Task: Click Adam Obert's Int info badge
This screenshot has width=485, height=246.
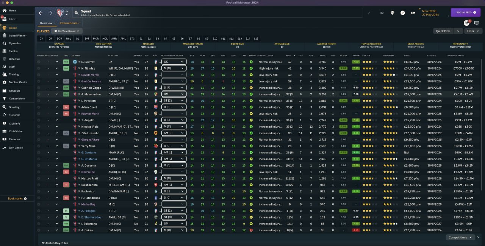Action: click(x=66, y=107)
